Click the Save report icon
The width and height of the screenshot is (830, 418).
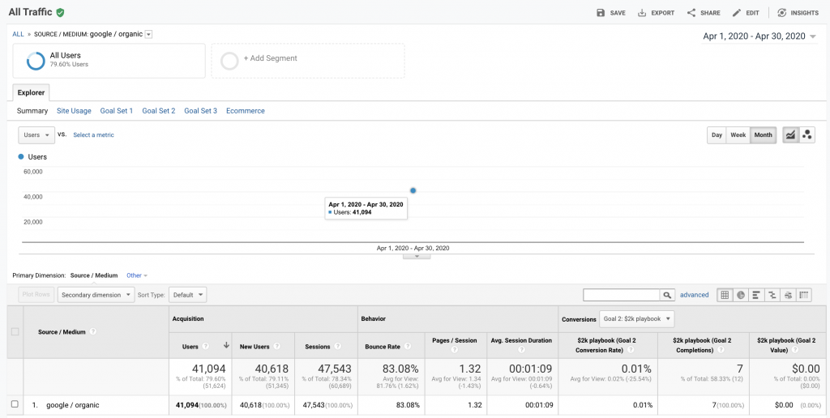coord(601,13)
